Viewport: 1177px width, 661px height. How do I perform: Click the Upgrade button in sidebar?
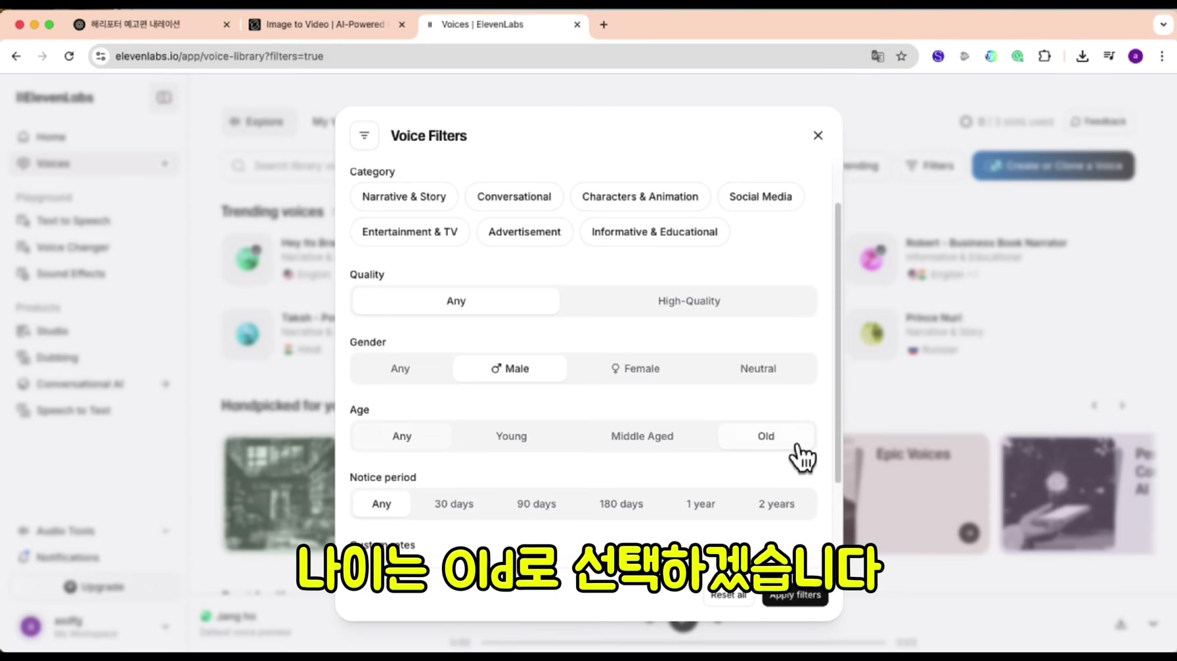[94, 587]
